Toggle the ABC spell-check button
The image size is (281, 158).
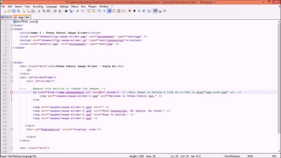click(x=155, y=11)
